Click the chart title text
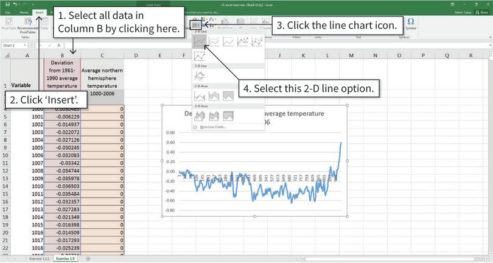Screen dimensions: 493x263 (x=254, y=117)
